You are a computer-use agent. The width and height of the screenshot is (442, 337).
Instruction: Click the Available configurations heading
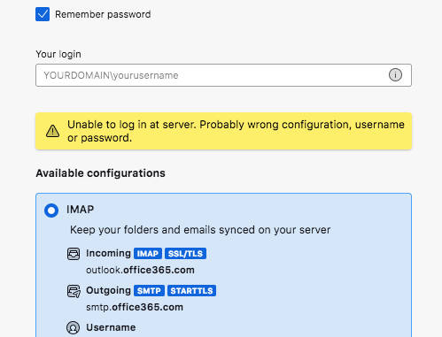tap(100, 173)
